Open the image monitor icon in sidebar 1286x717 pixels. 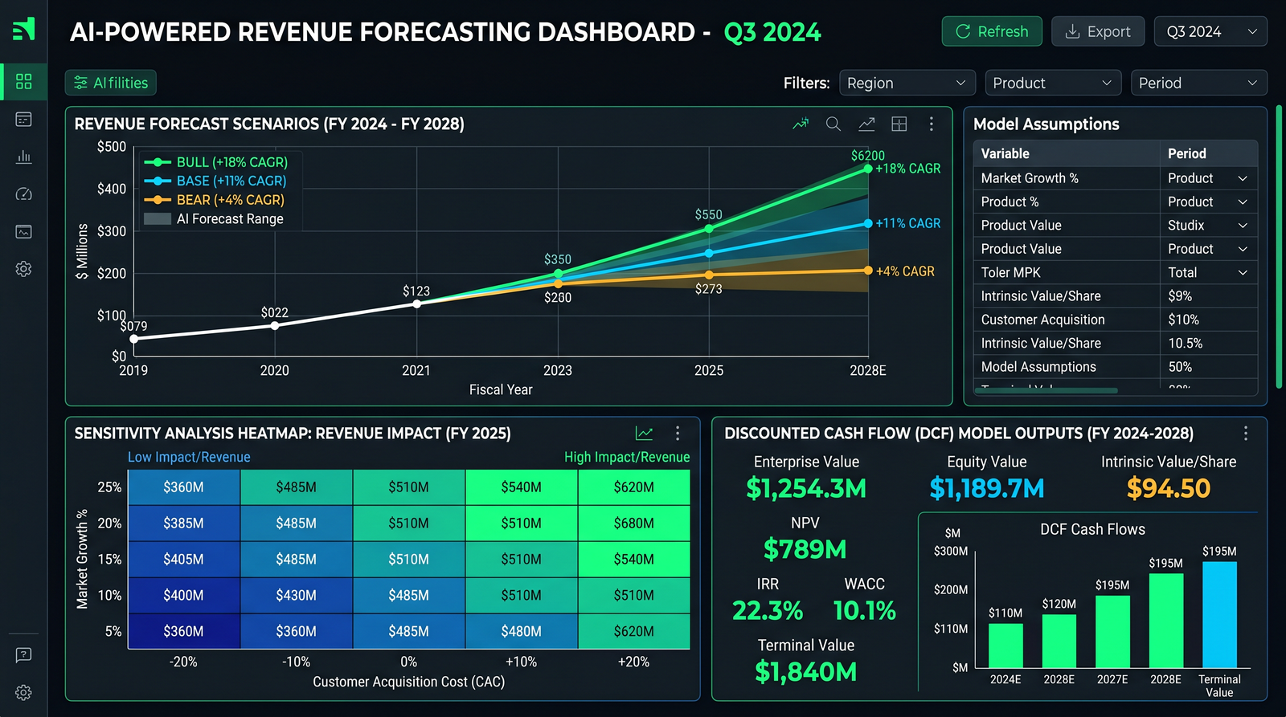click(23, 231)
